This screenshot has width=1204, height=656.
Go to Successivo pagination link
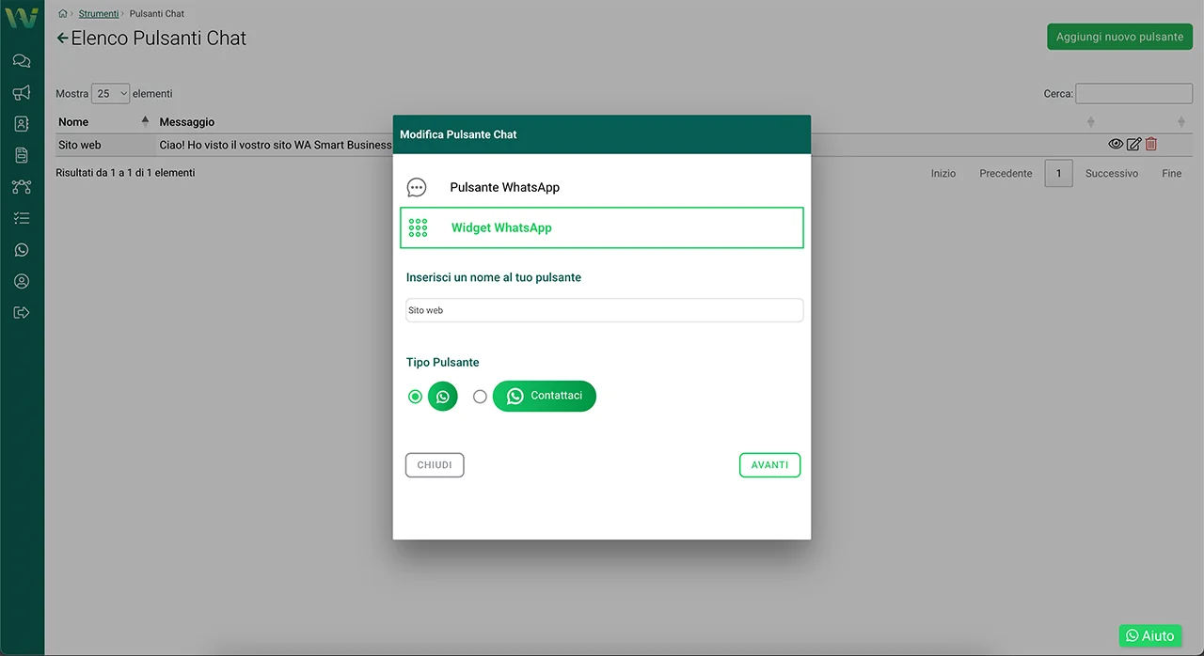[x=1112, y=173]
